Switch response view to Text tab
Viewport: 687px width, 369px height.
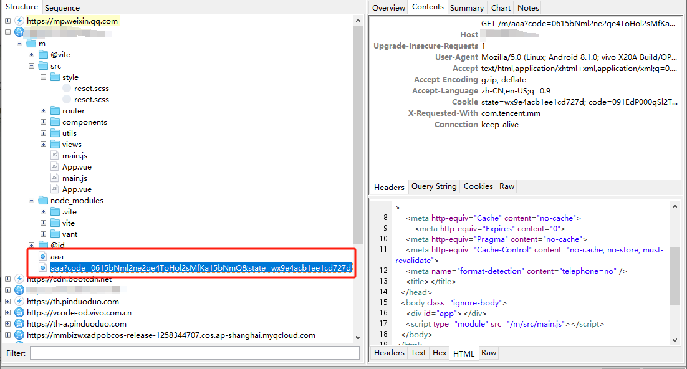click(418, 353)
